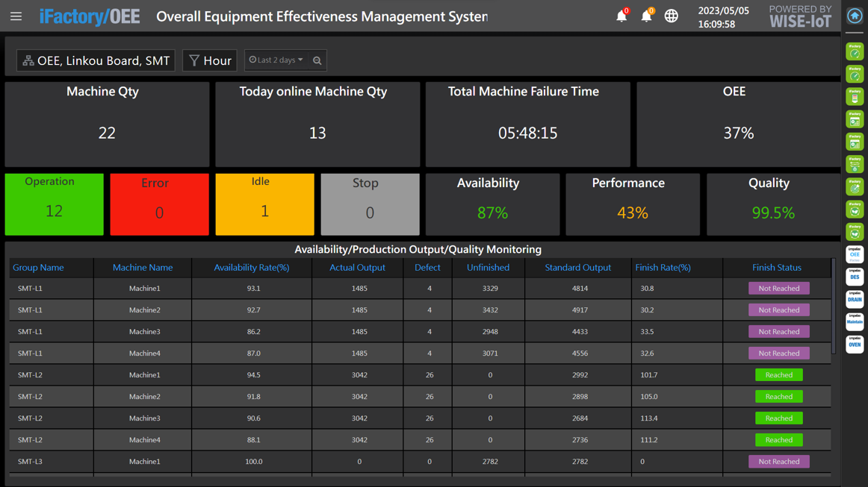Launch the OEE app in the sidebar
This screenshot has width=868, height=487.
pyautogui.click(x=855, y=254)
